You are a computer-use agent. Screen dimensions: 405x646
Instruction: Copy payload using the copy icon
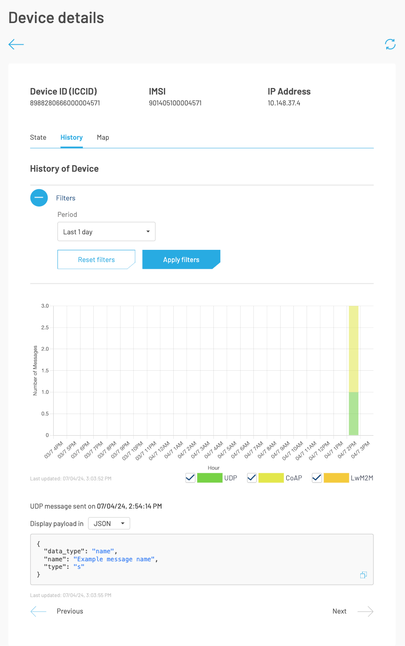click(363, 575)
